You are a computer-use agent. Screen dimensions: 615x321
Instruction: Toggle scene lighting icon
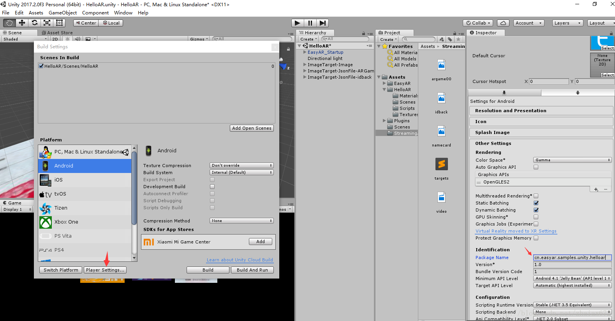tap(67, 39)
